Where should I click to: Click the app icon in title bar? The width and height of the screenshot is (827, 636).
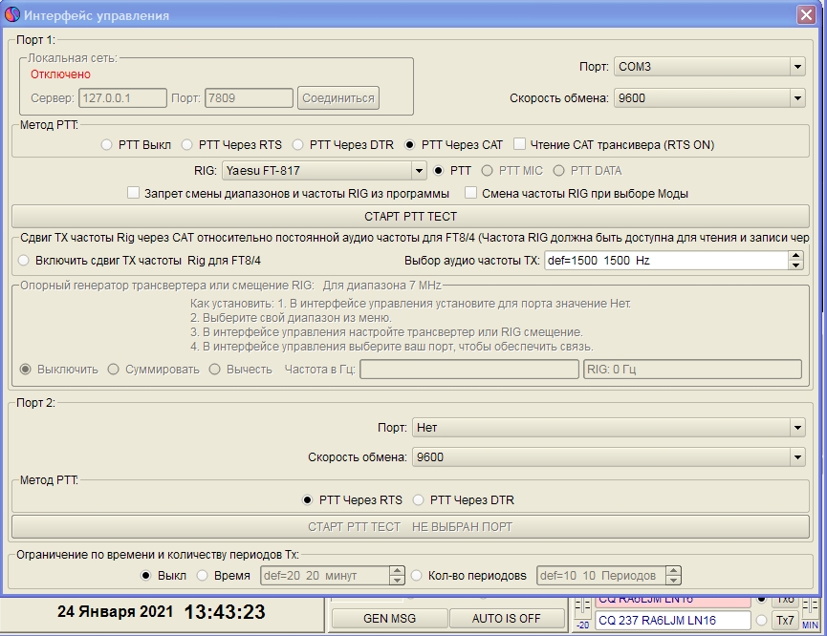point(12,15)
